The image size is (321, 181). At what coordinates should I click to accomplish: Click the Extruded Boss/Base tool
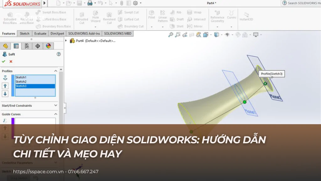pyautogui.click(x=10, y=18)
